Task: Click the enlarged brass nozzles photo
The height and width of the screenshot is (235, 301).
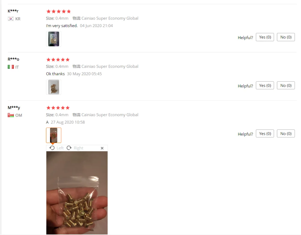Action: 77,193
